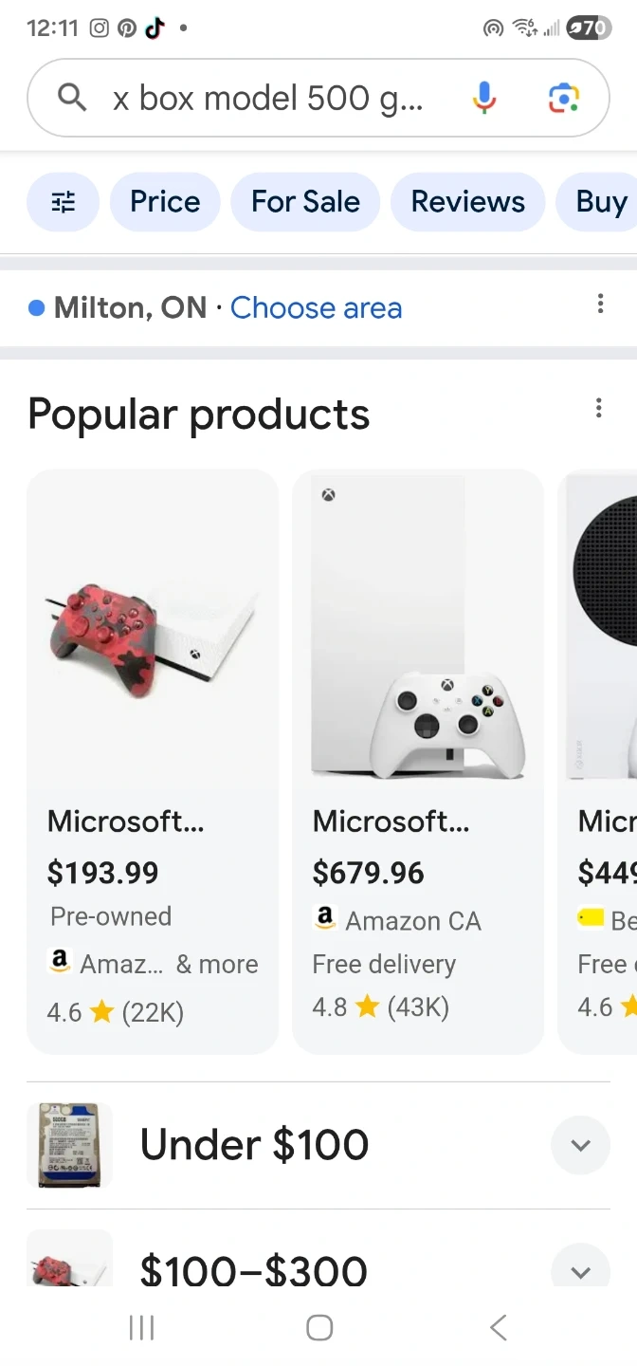The image size is (637, 1366).
Task: Select the Reviews filter chip
Action: 467,202
